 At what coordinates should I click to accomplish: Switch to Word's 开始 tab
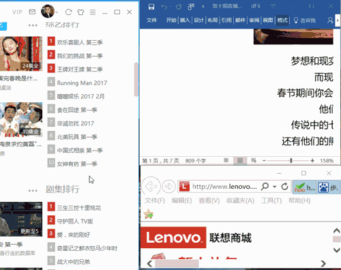tap(171, 20)
